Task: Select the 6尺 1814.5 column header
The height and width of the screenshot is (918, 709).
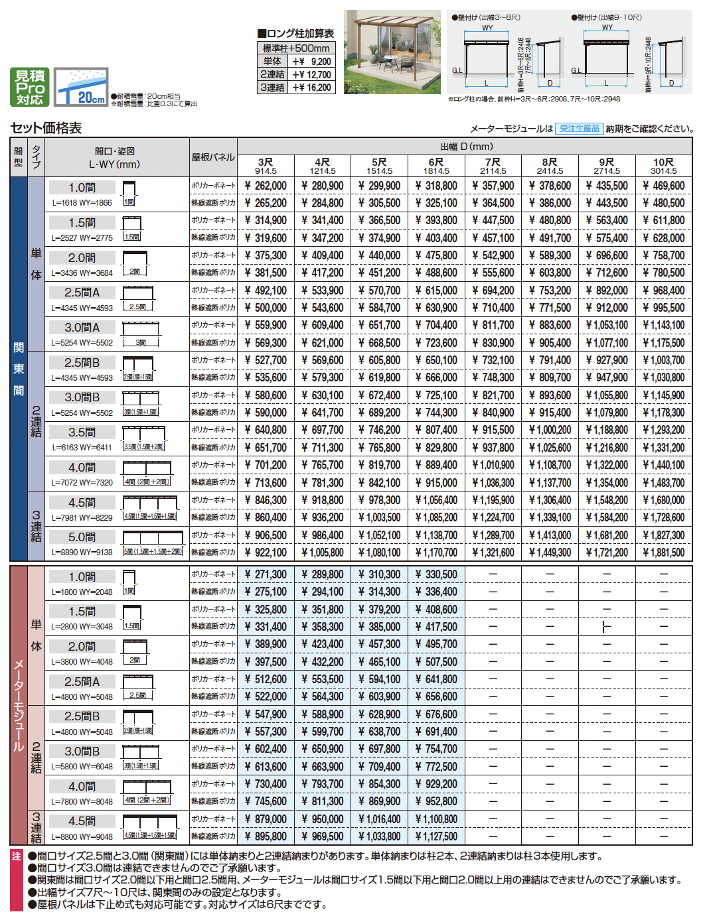Action: point(436,166)
